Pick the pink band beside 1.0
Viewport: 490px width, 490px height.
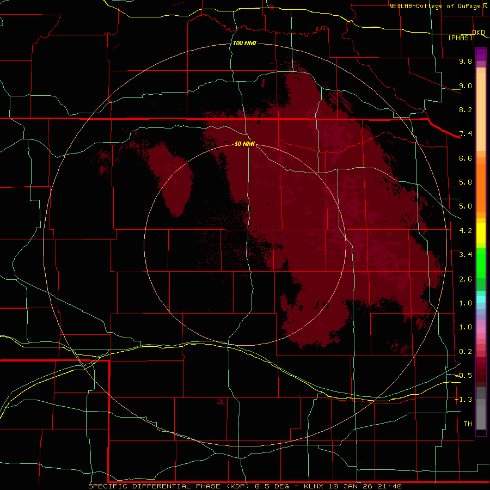[x=481, y=330]
